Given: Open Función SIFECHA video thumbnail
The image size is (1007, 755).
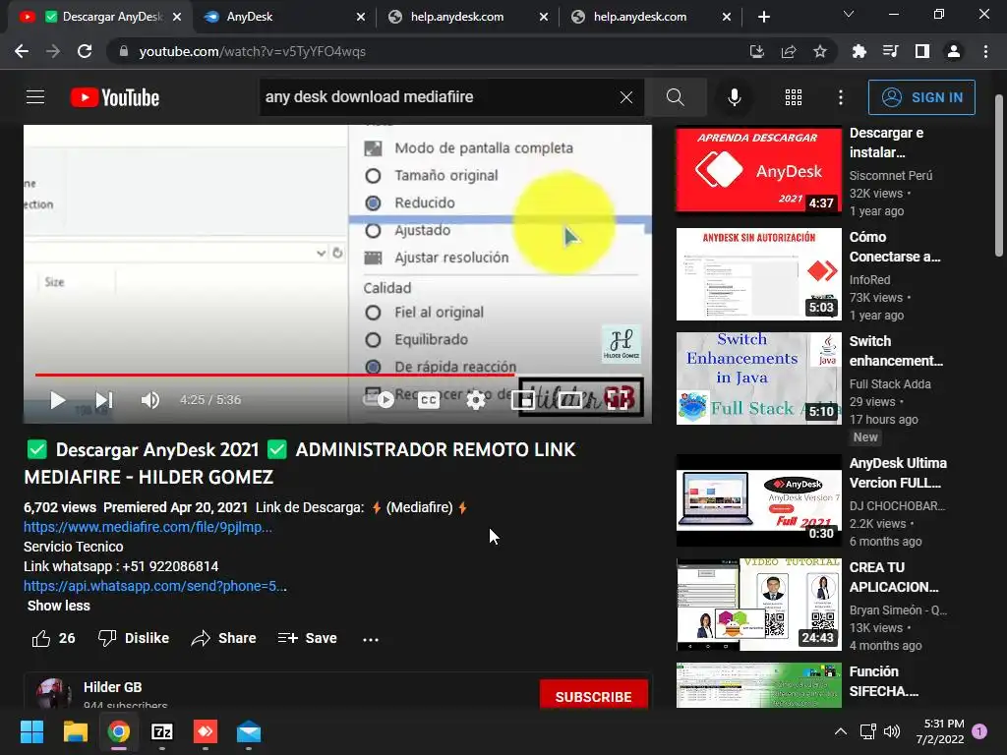Looking at the screenshot, I should point(758,685).
